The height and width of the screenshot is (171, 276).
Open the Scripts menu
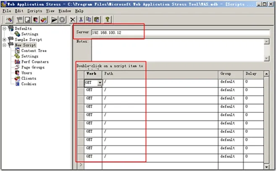pyautogui.click(x=34, y=11)
